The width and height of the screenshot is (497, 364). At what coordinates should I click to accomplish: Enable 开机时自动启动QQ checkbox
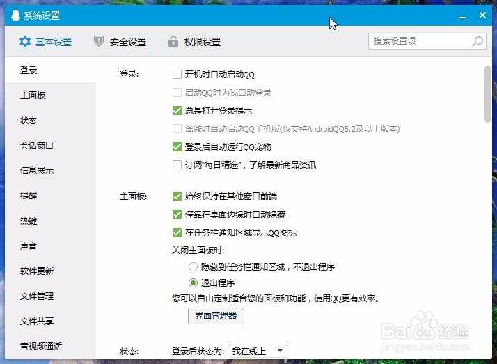177,75
